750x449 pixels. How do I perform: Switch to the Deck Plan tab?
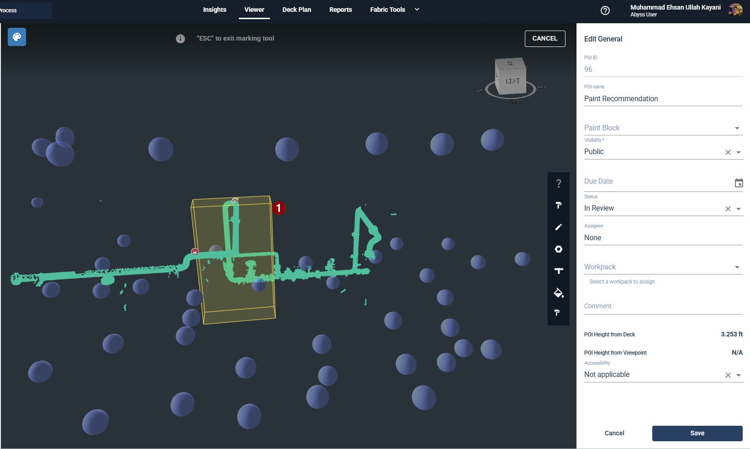pyautogui.click(x=296, y=10)
